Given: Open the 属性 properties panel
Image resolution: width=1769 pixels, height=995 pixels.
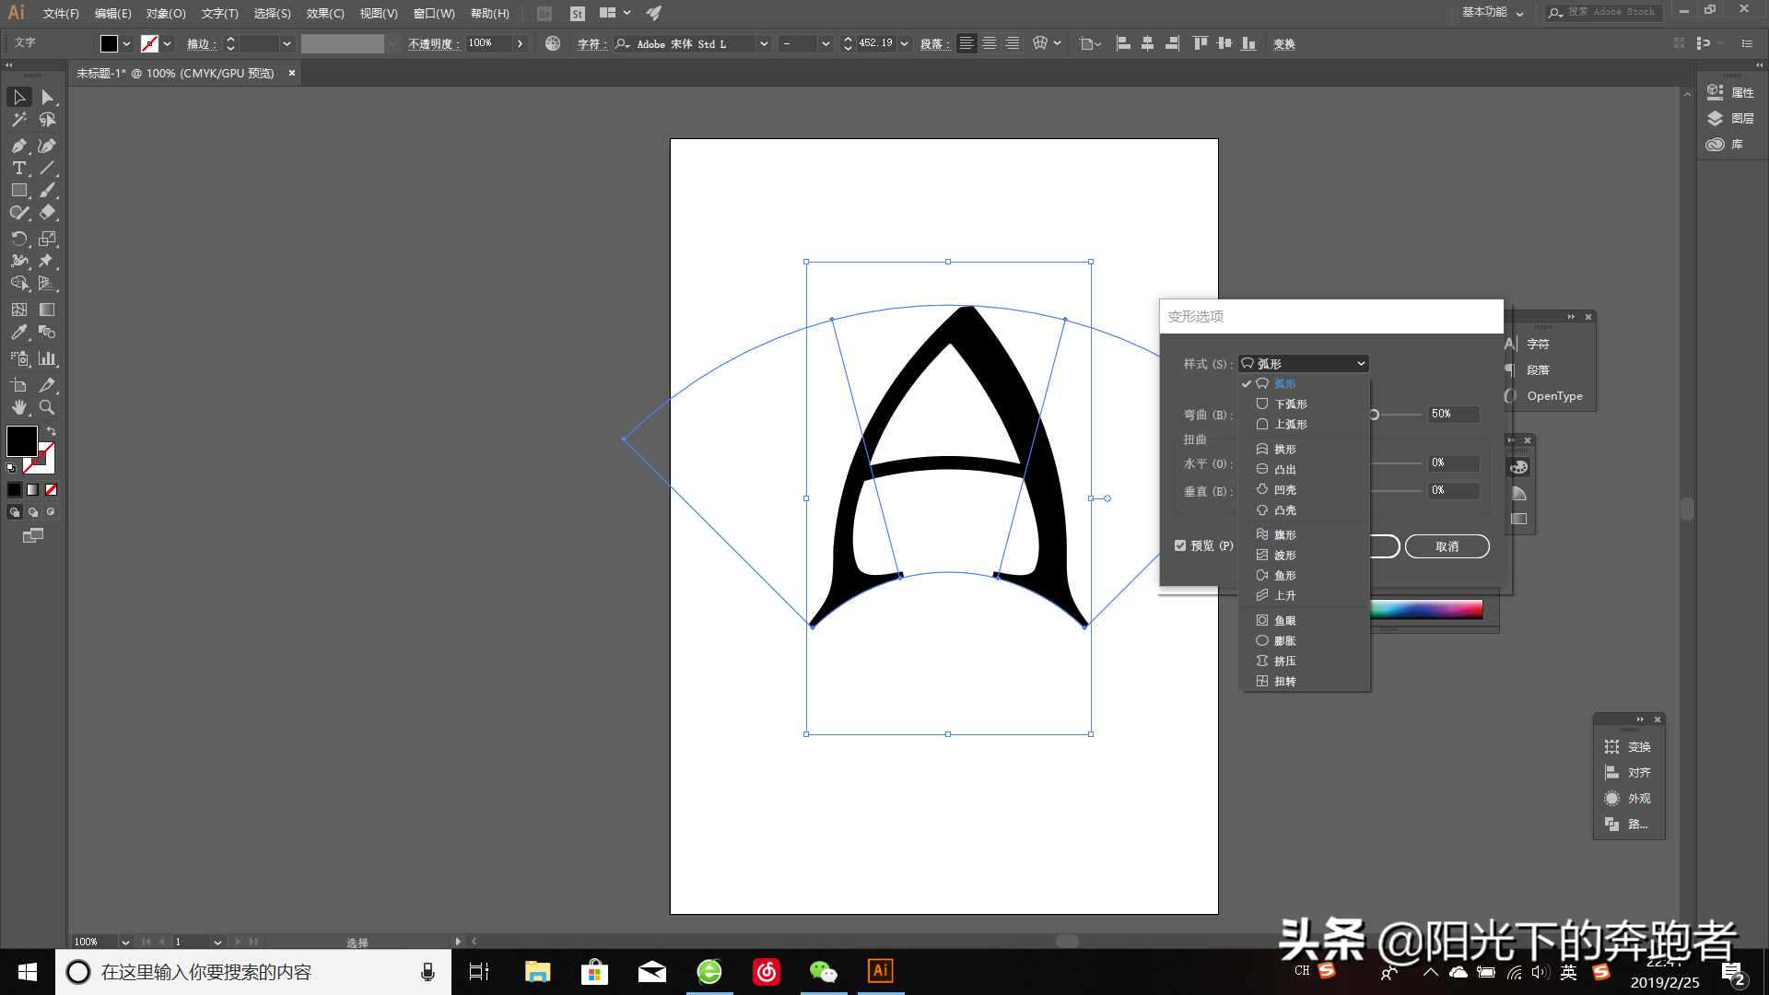Looking at the screenshot, I should (1730, 92).
